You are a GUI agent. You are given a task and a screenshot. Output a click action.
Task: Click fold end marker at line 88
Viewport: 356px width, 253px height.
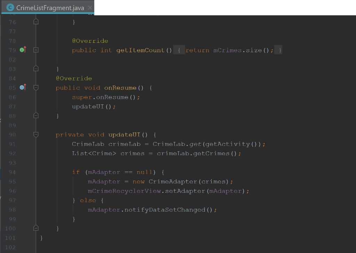[36, 116]
